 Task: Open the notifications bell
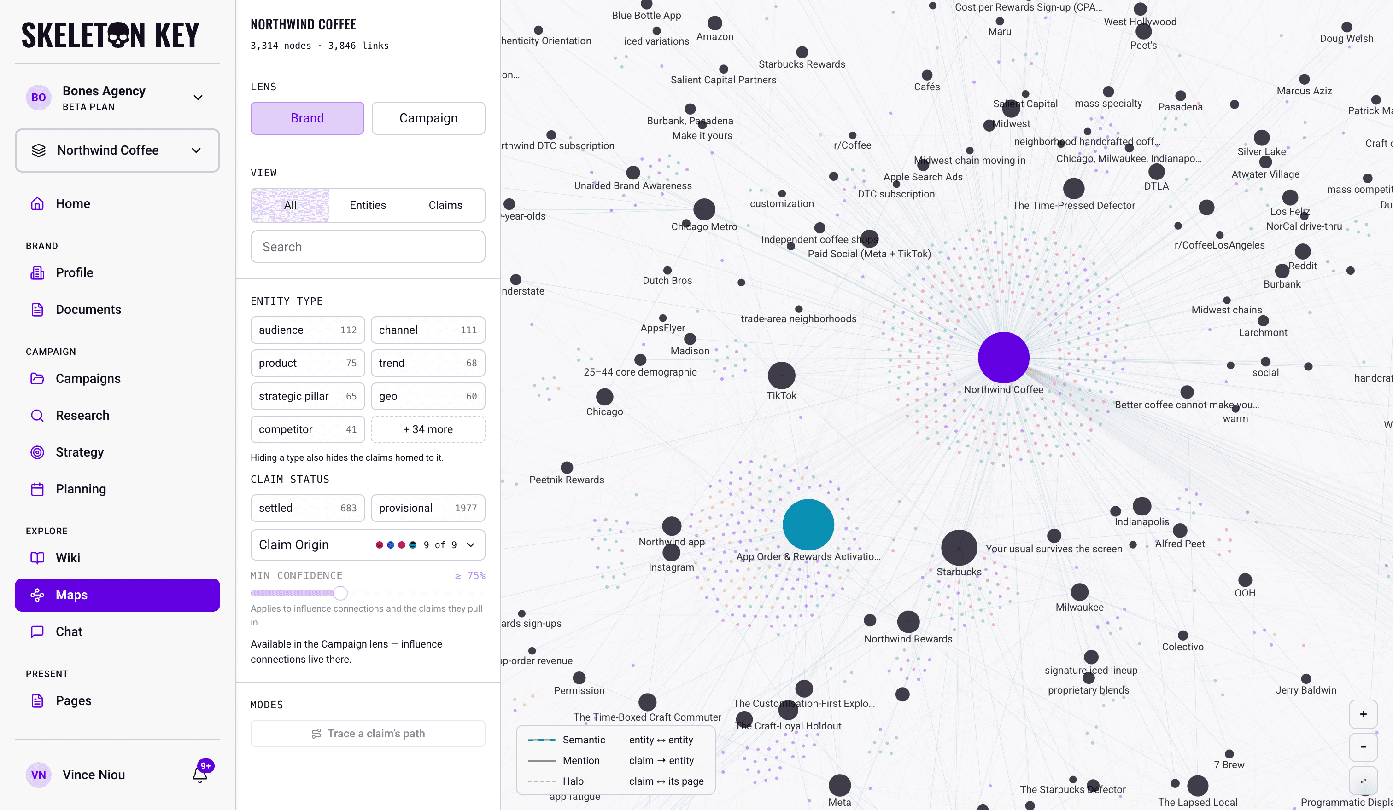[200, 775]
